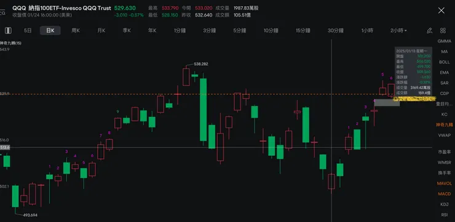Turn on the 換手率 indicator
This screenshot has height=222, width=455.
pyautogui.click(x=445, y=173)
